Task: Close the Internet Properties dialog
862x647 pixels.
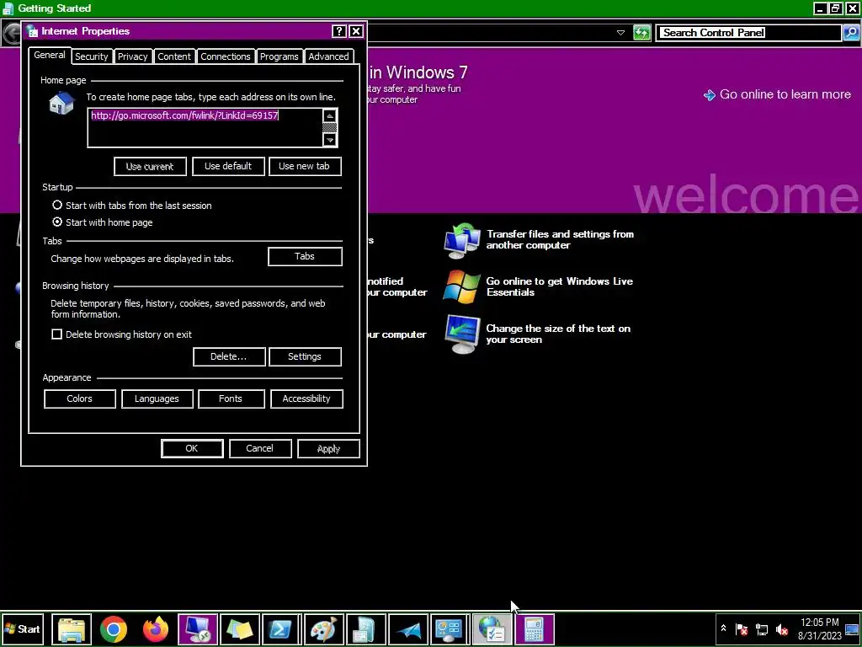Action: pos(356,31)
